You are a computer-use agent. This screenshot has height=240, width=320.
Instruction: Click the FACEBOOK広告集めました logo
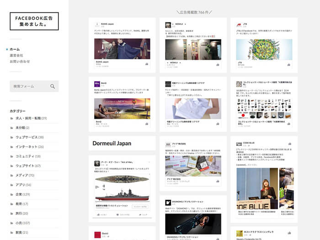point(34,21)
